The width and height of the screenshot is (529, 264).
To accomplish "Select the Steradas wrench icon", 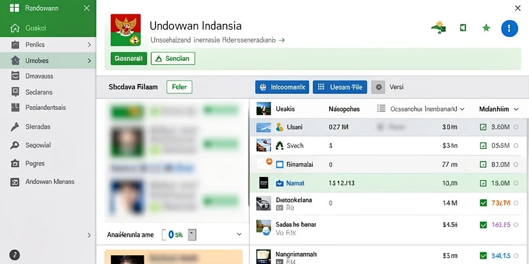I will coord(15,127).
